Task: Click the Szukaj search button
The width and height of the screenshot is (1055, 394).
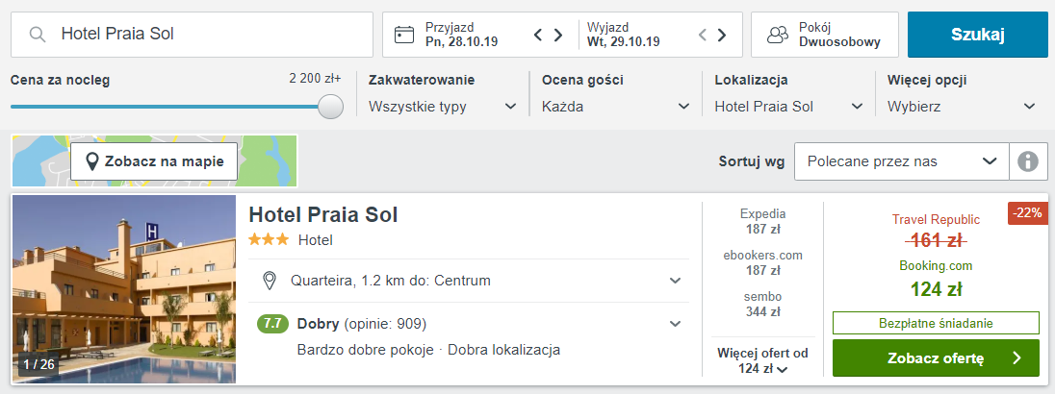Action: coord(978,35)
